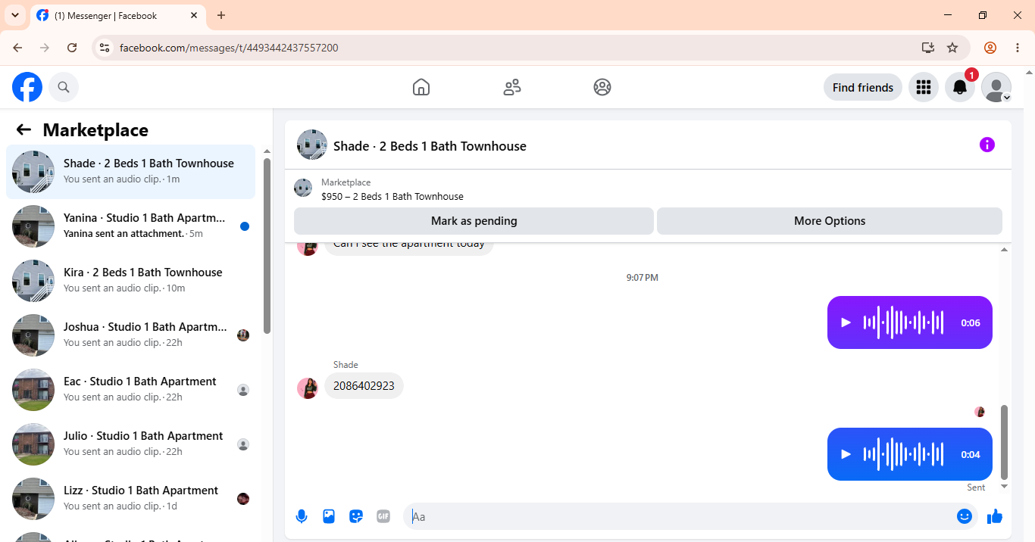1035x542 pixels.
Task: Open the account profile avatar menu
Action: pos(996,87)
